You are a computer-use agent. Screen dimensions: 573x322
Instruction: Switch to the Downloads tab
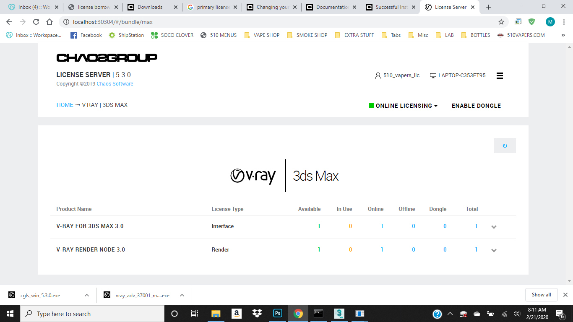point(153,7)
